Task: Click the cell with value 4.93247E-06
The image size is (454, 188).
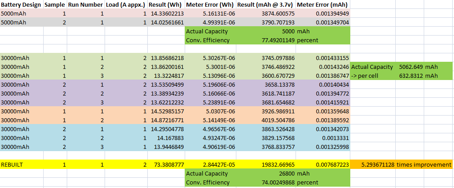Action: coord(211,138)
